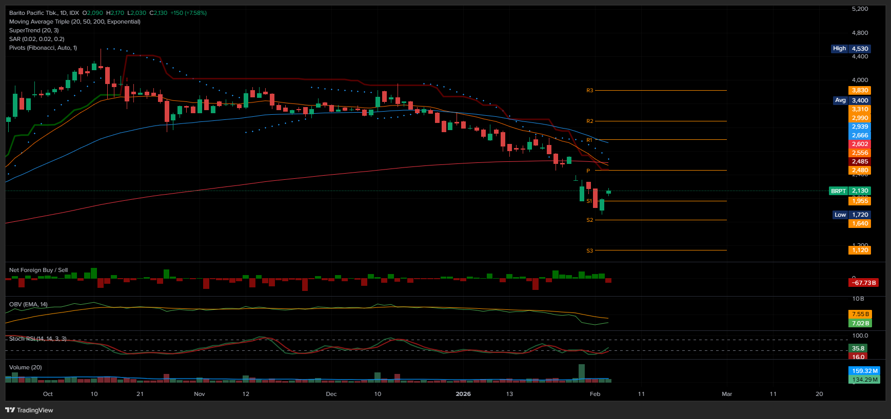Click the Avg 3,400 price label
891x419 pixels.
point(852,100)
